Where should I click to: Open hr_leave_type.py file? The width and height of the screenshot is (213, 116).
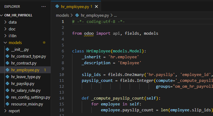pyautogui.click(x=26, y=77)
